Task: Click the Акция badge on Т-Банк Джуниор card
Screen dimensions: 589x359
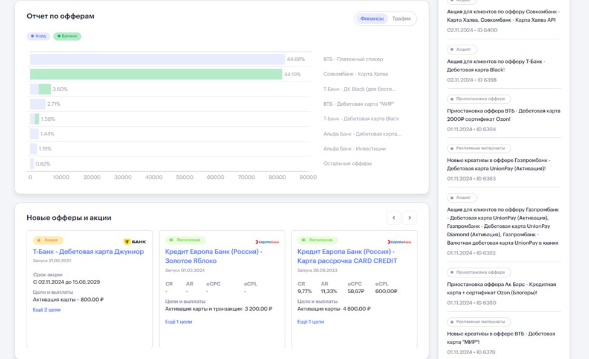Action: tap(48, 240)
